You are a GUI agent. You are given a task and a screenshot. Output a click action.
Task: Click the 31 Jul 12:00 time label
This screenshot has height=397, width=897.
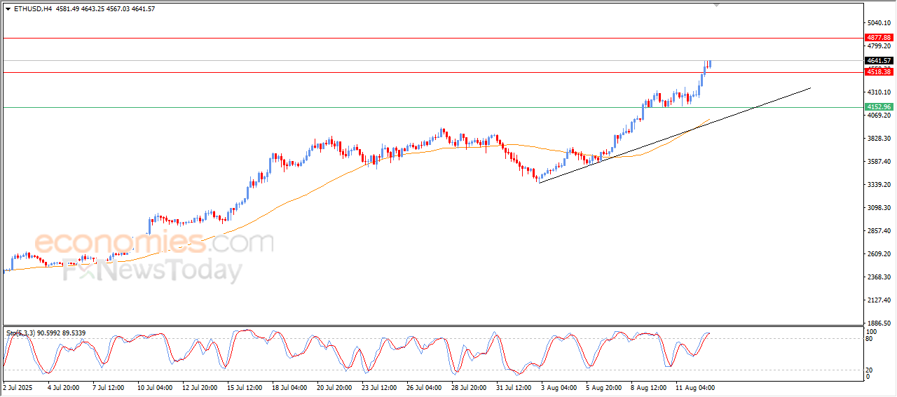(514, 386)
